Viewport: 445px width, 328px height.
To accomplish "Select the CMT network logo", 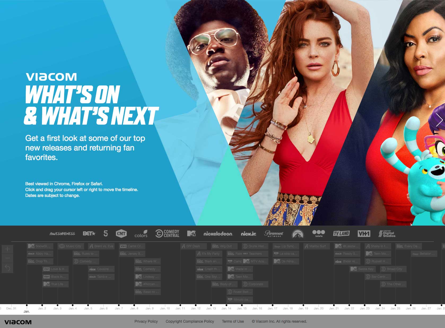I will point(121,234).
